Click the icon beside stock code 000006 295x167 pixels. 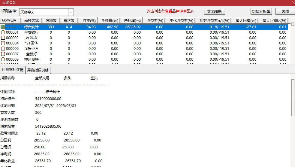[3, 49]
